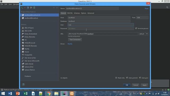
Task: Switch to the Advanced tab
Action: [91, 13]
